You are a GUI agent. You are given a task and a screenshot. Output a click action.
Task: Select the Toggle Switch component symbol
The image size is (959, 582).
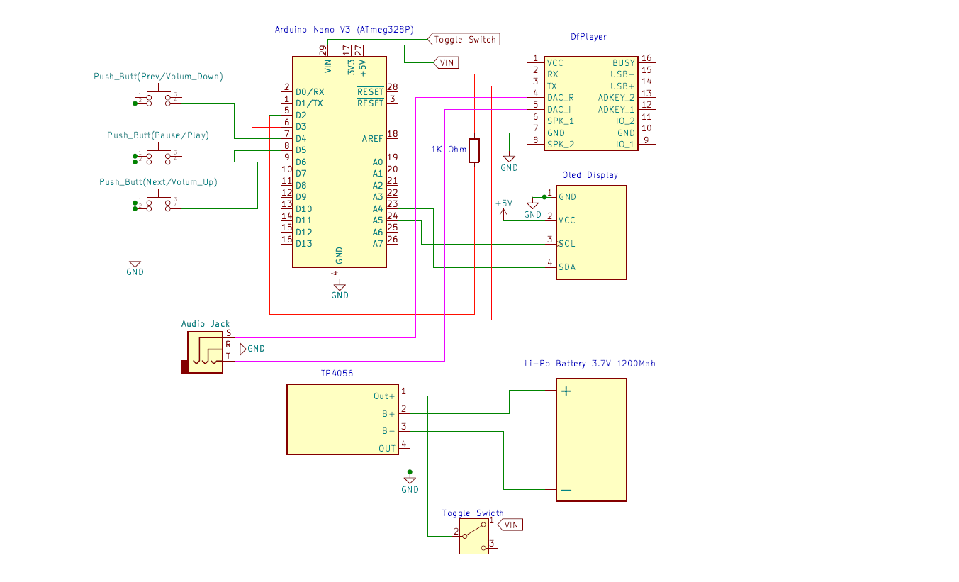tap(474, 535)
